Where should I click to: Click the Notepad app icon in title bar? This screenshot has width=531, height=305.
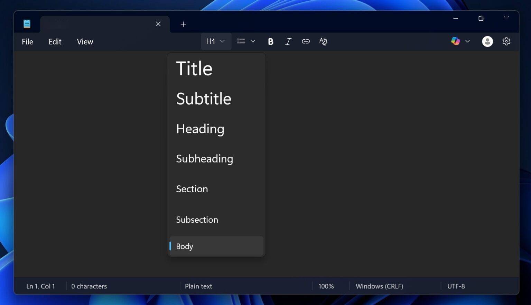(27, 24)
